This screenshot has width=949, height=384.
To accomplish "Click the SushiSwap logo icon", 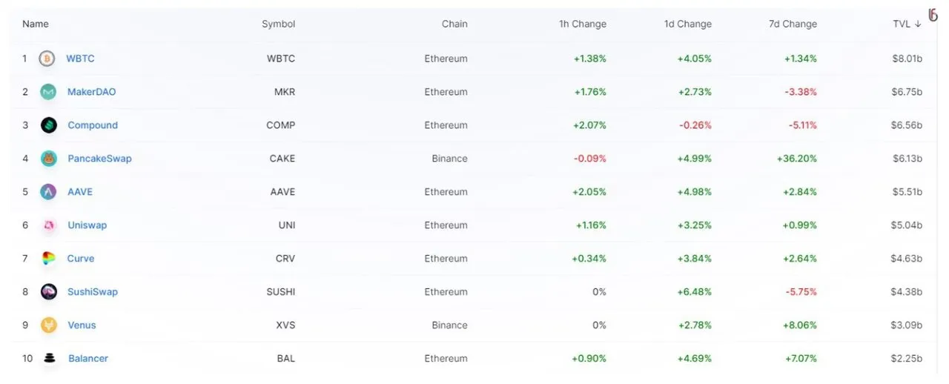I will click(x=48, y=292).
